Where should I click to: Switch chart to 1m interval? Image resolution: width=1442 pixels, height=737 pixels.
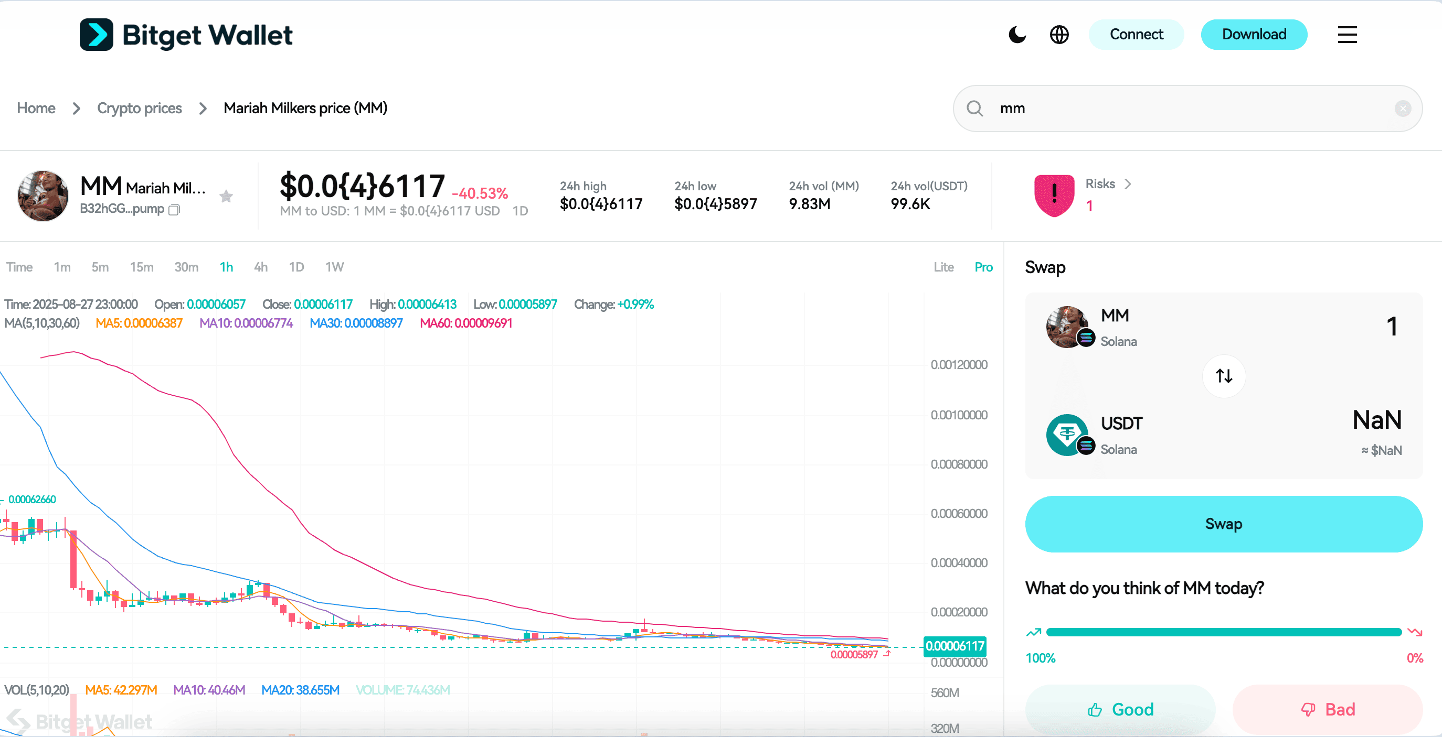tap(62, 267)
